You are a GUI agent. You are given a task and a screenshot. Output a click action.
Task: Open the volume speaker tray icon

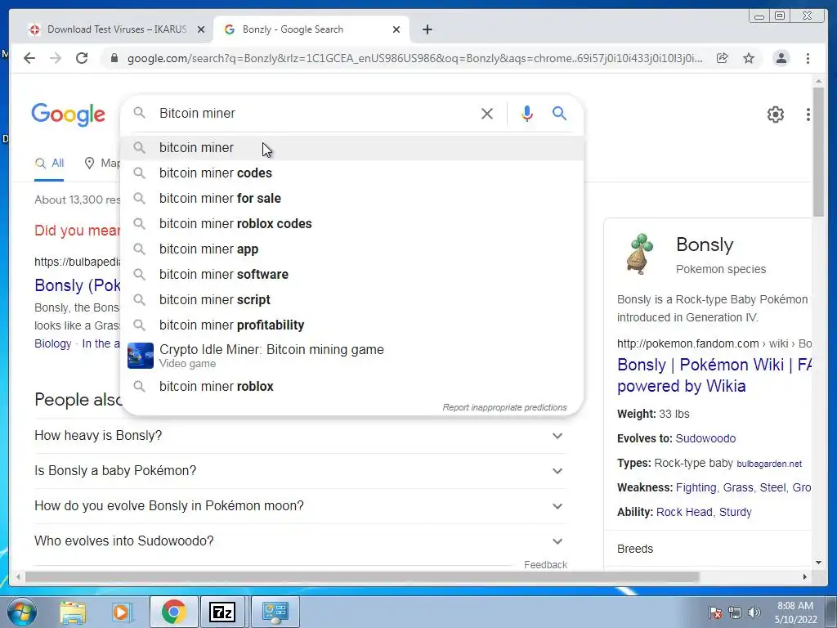(x=754, y=612)
